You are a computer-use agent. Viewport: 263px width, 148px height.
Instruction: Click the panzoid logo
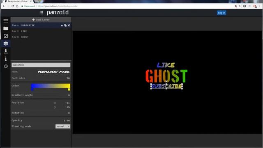(58, 13)
